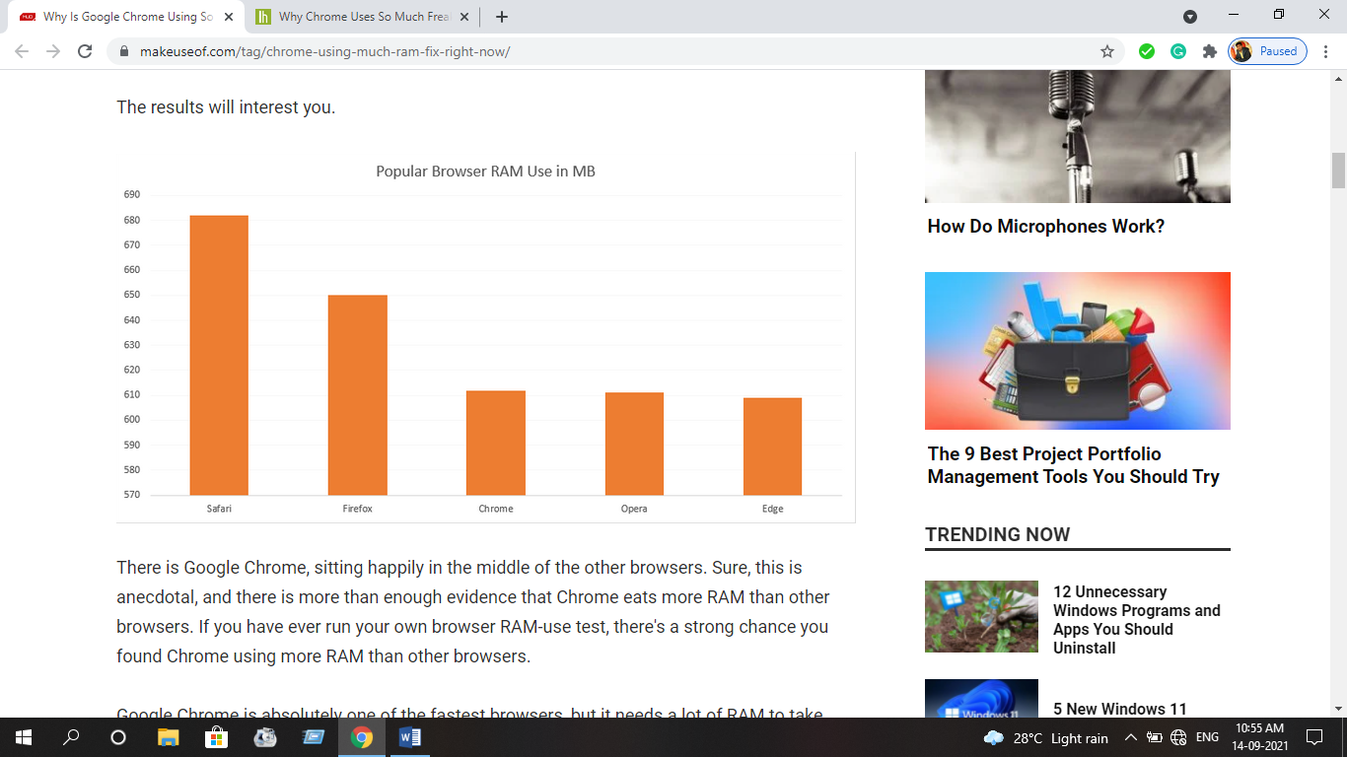Click the network globe tray icon
Viewport: 1347px width, 757px height.
tap(1178, 737)
